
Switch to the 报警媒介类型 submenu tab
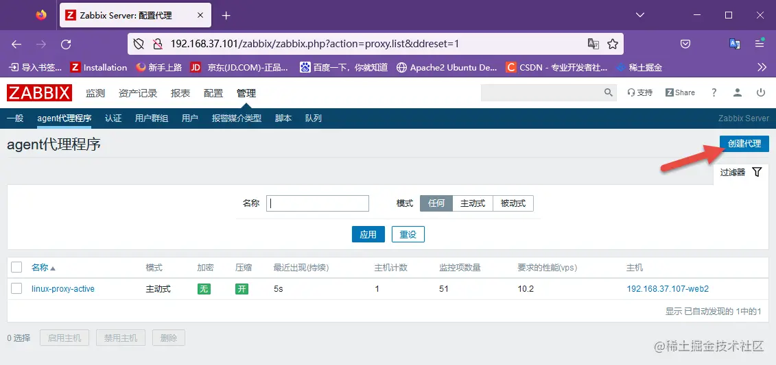pyautogui.click(x=237, y=118)
